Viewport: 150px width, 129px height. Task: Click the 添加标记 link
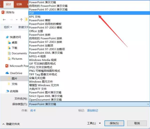point(92,111)
